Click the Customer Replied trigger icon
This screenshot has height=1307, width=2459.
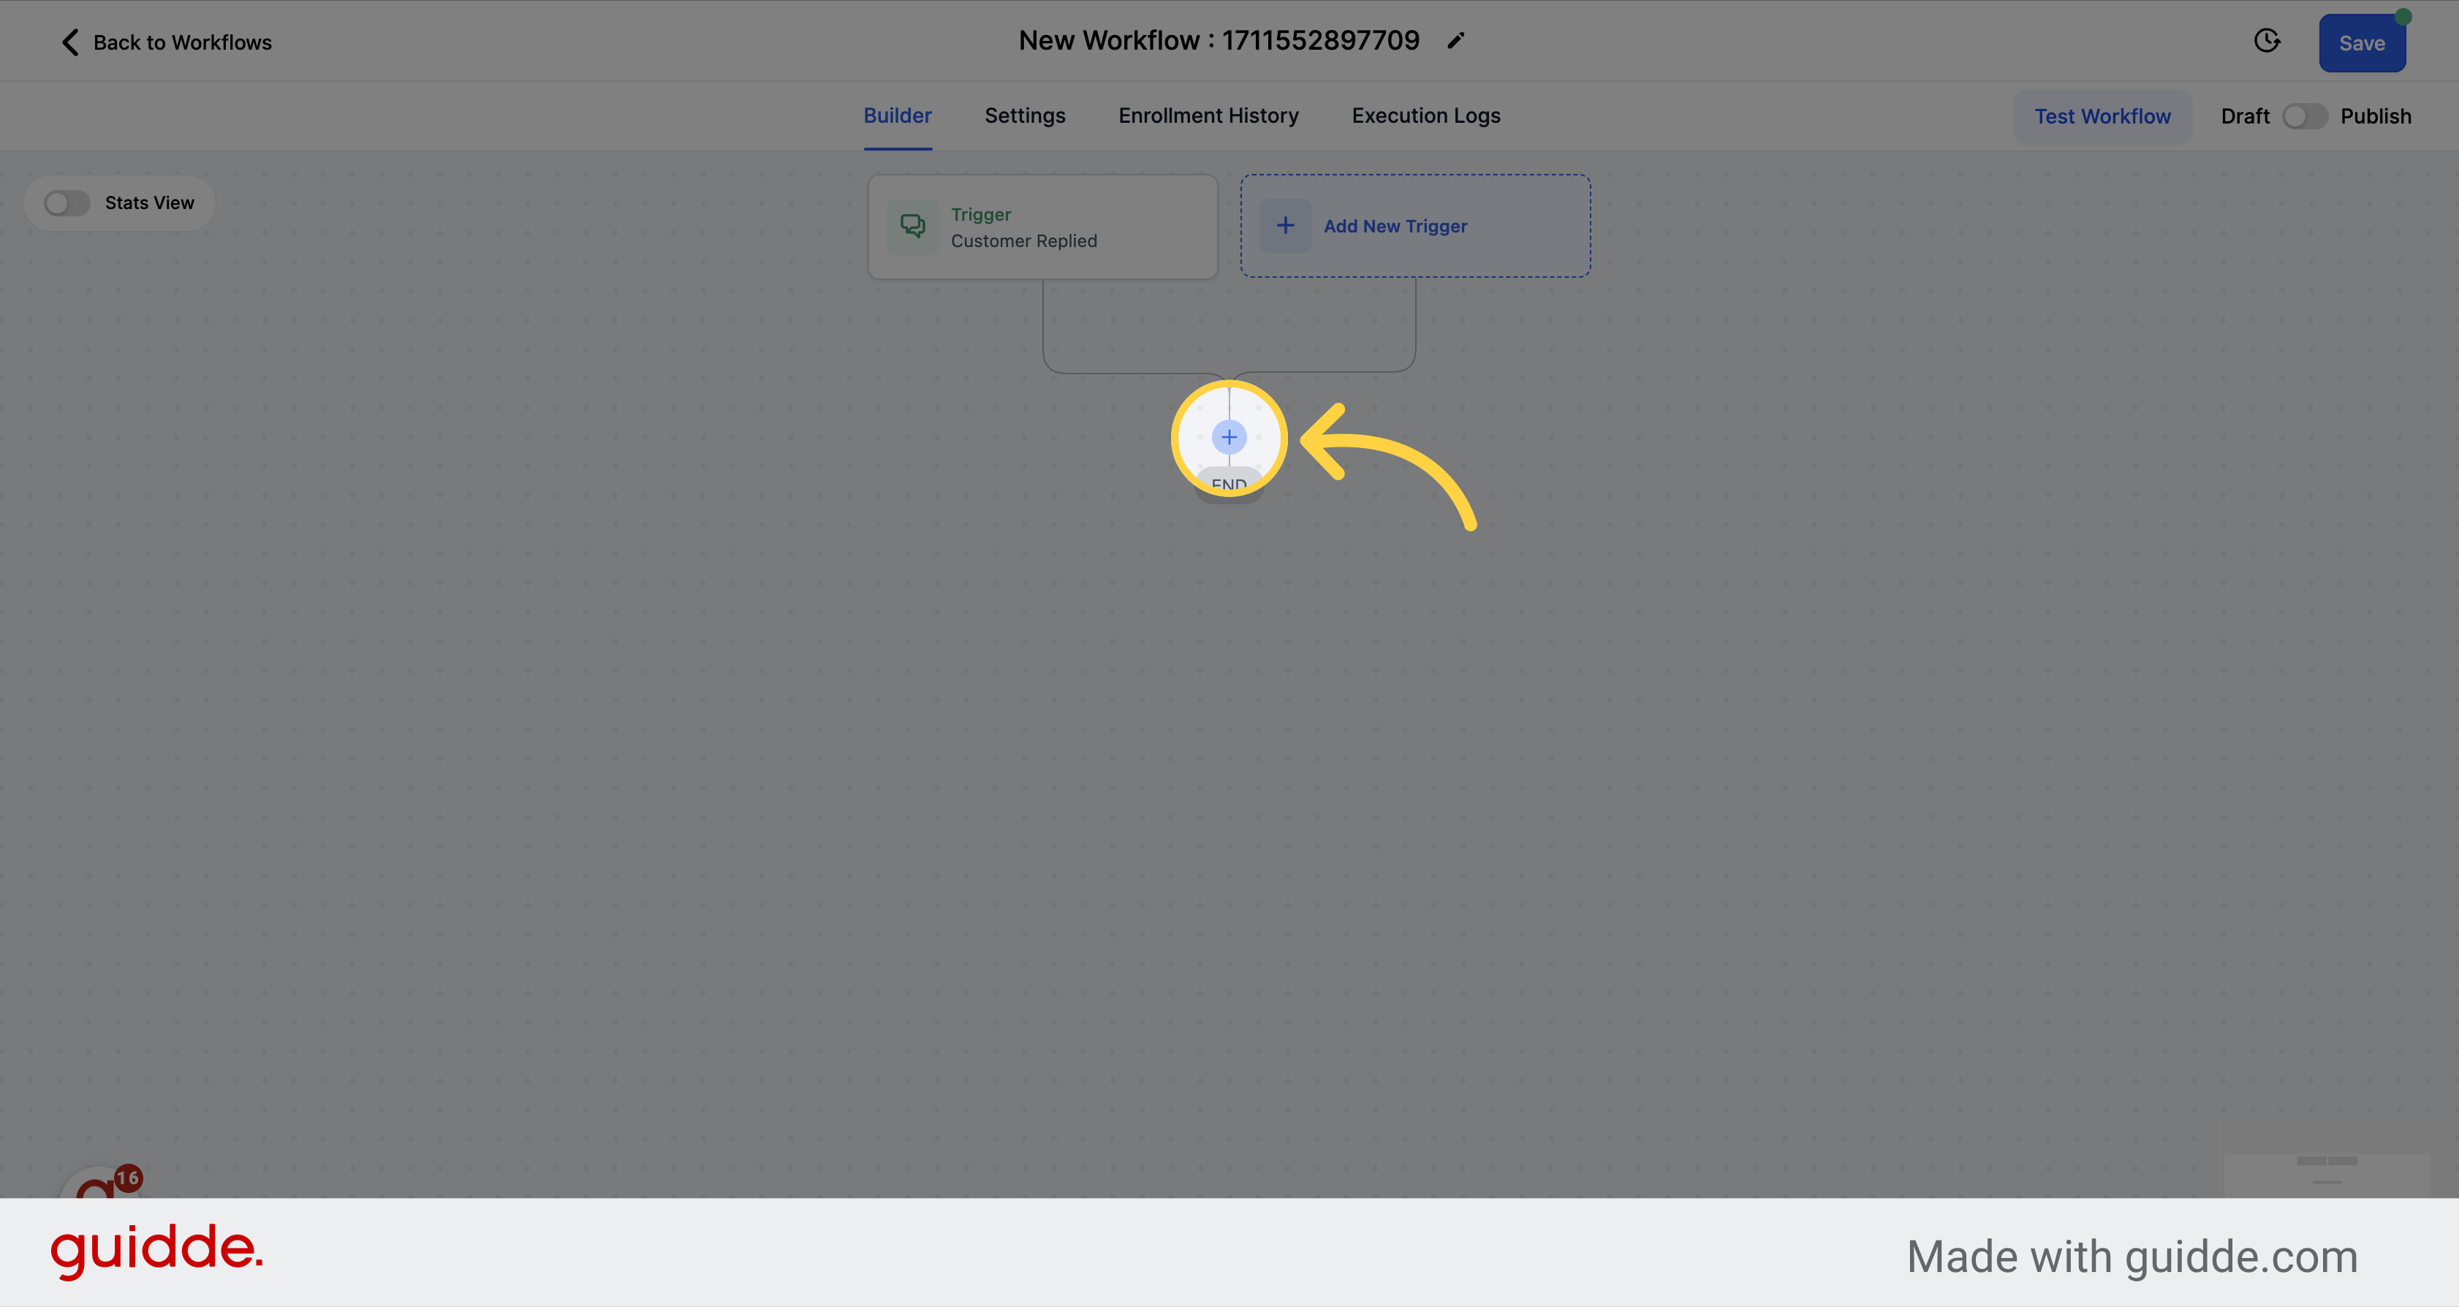point(912,226)
